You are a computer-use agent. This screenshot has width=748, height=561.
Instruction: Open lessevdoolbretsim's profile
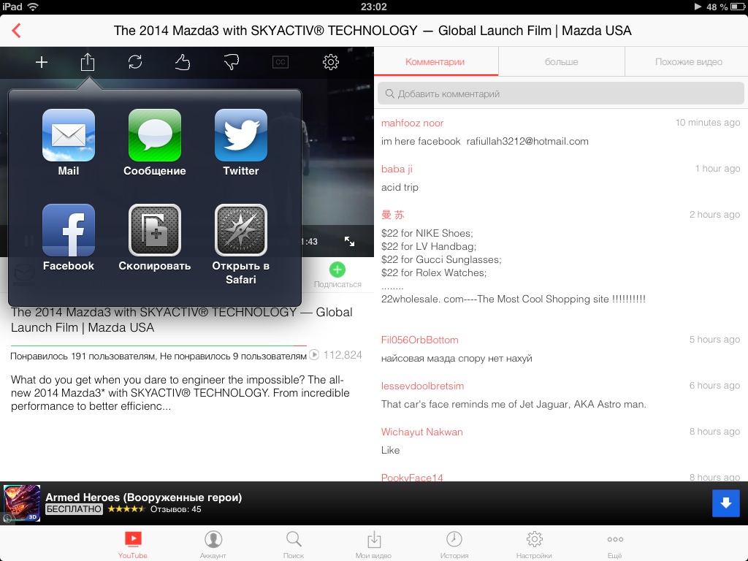click(x=423, y=386)
